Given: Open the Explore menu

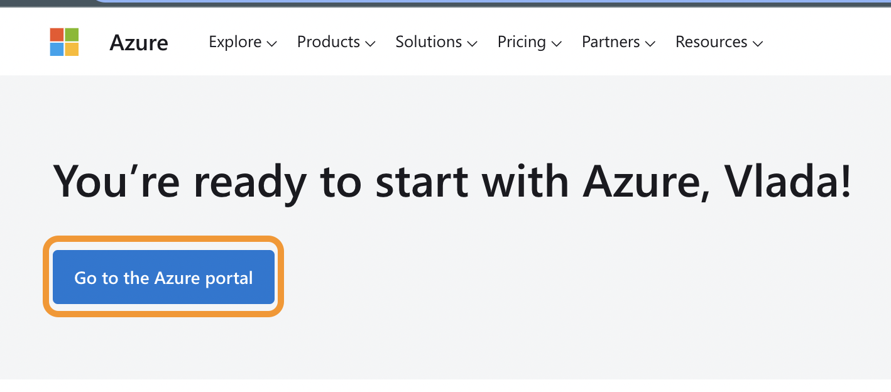Looking at the screenshot, I should pos(235,42).
